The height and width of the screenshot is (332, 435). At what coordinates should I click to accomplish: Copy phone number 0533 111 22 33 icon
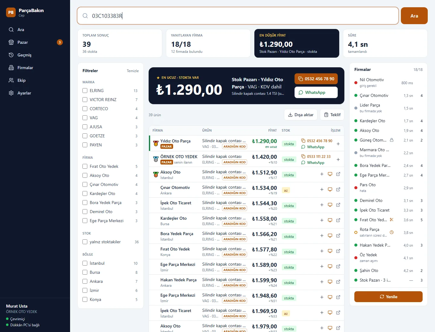[x=303, y=156]
